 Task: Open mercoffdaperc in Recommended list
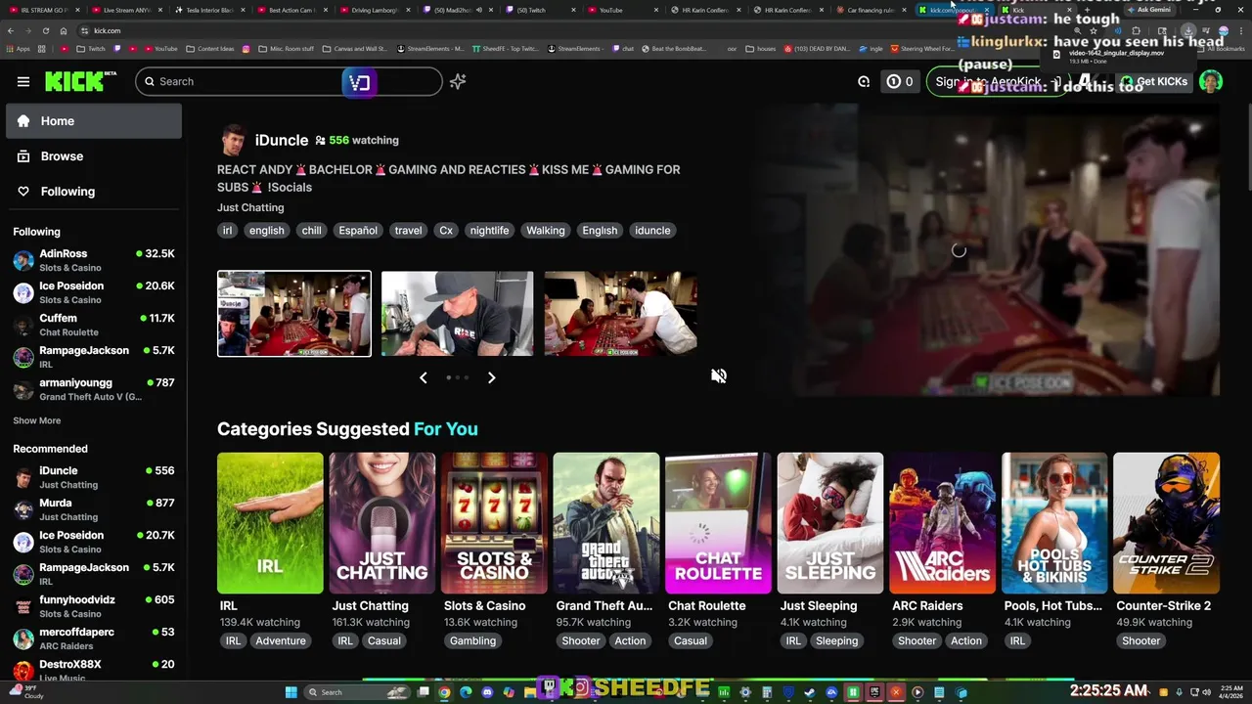click(x=94, y=638)
